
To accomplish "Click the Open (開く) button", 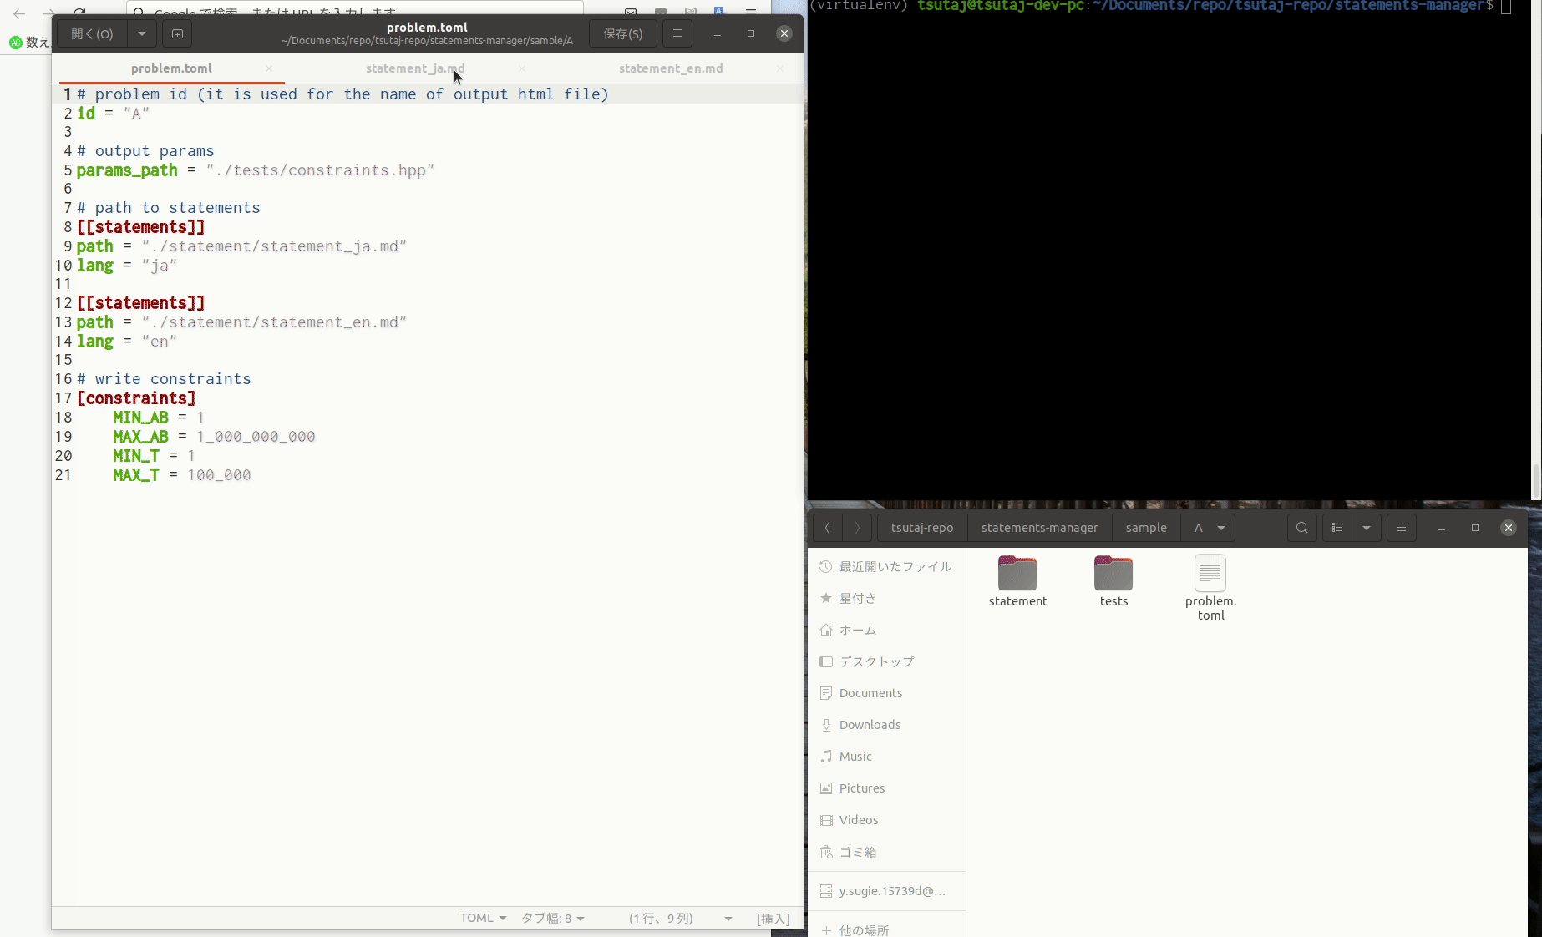I will coord(92,34).
